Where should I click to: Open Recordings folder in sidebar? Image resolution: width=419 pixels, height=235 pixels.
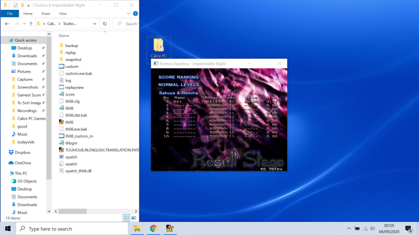(x=27, y=111)
